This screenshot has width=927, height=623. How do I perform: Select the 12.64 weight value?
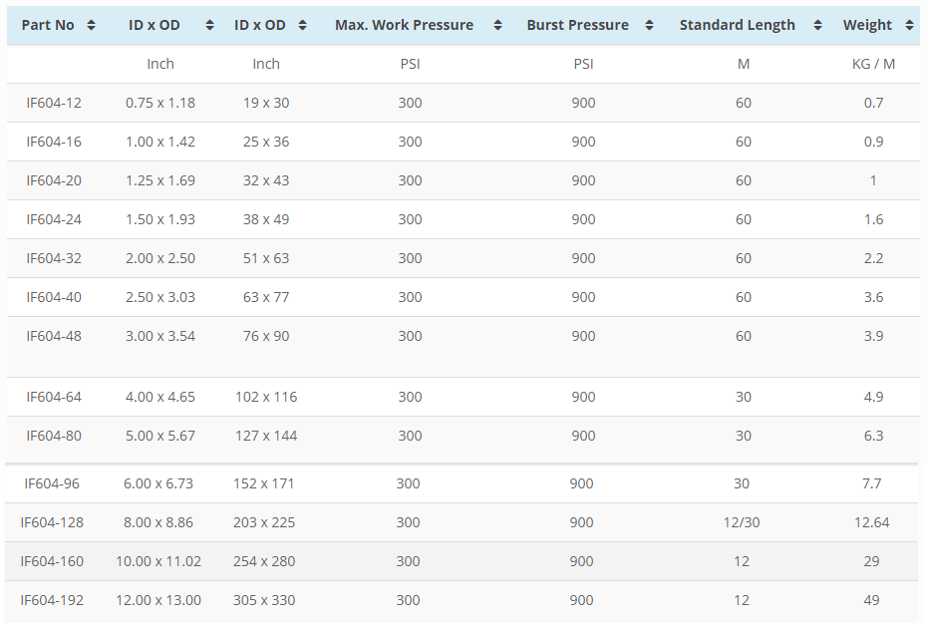pos(872,522)
